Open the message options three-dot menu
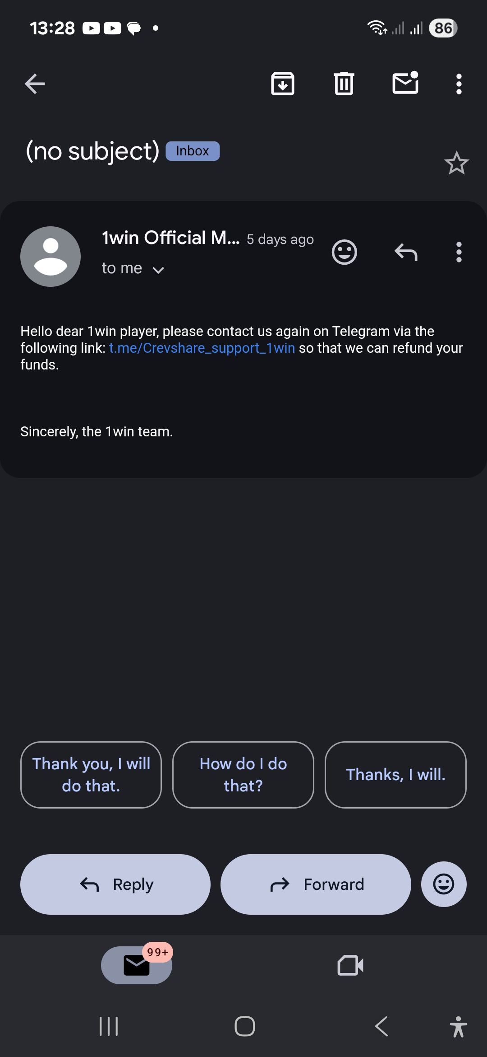 (x=459, y=252)
